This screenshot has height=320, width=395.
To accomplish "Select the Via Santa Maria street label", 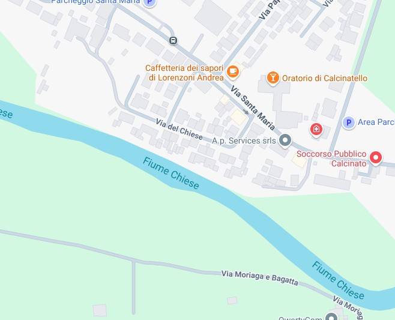I will click(252, 108).
